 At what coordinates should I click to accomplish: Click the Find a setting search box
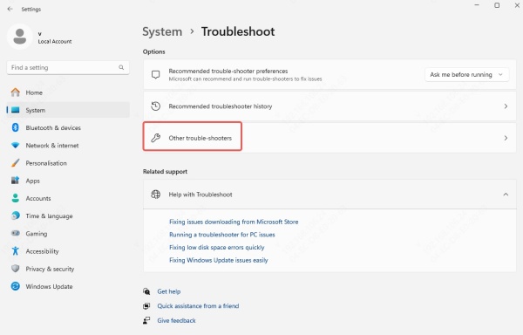tap(68, 67)
